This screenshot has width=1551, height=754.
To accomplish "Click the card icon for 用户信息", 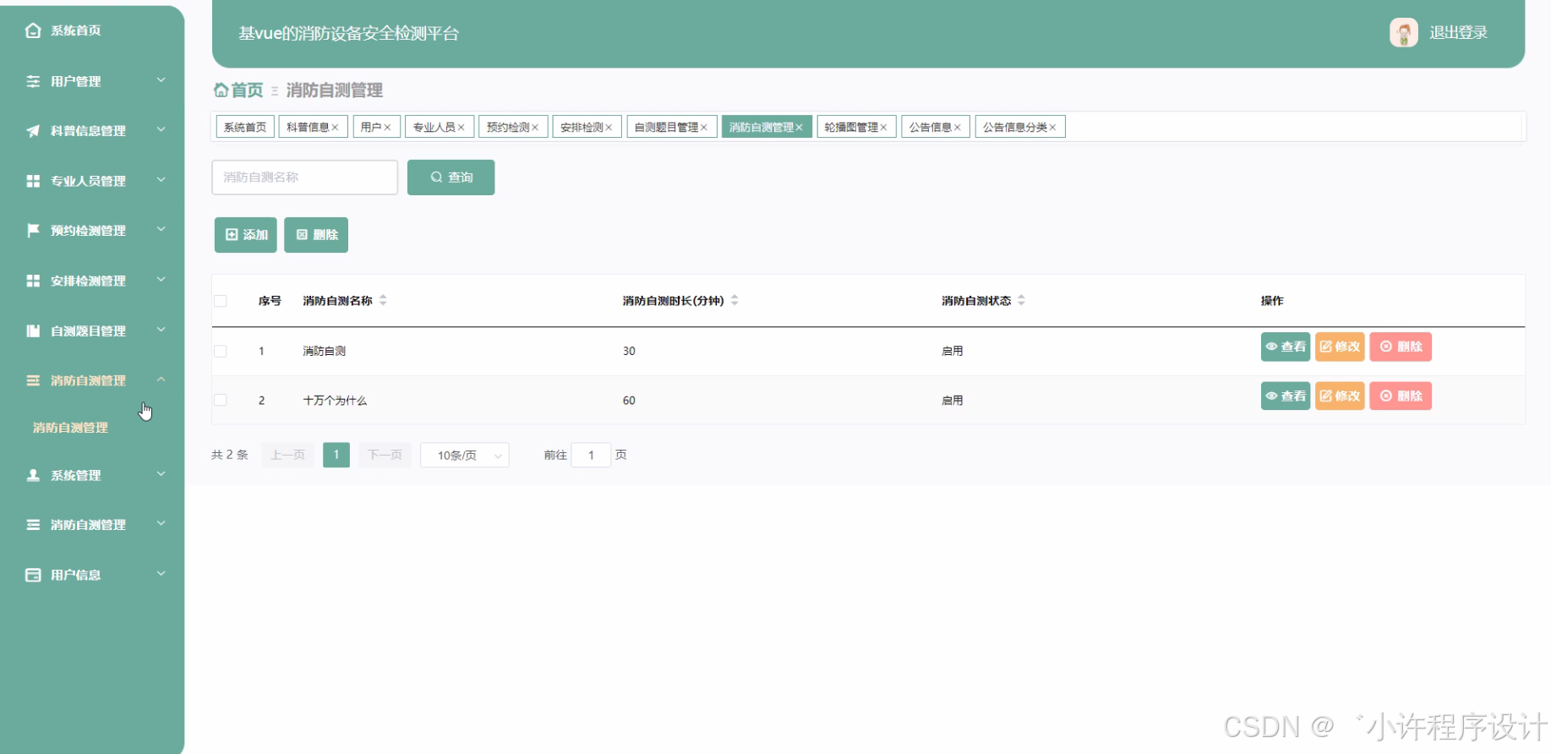I will [x=33, y=575].
